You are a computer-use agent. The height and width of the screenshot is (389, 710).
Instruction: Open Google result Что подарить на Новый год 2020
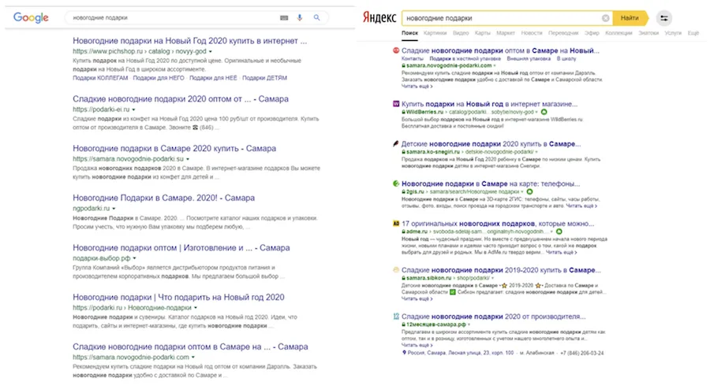178,298
